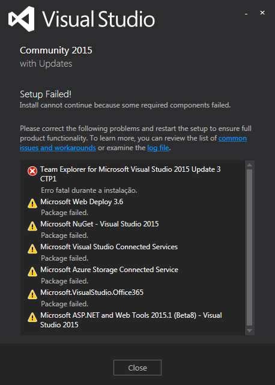Screen dimensions: 275x385
Task: Click warning icon beside Microsoft.VisualStudio.Office365
Action: [x=32, y=294]
